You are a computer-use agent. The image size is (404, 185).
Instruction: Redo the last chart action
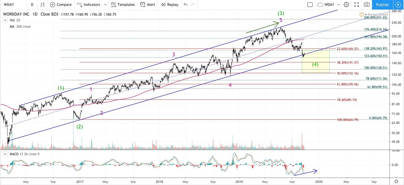(193, 4)
